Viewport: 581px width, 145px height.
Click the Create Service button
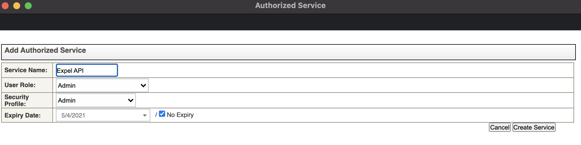(534, 128)
